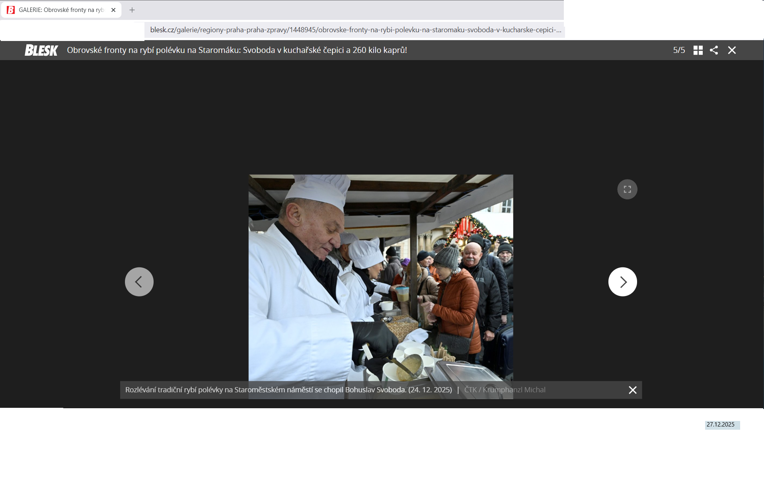The image size is (764, 487).
Task: Click the Blesk logo
Action: 41,50
